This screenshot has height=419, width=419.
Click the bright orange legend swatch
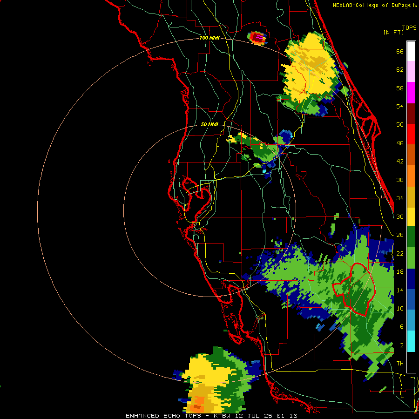pyautogui.click(x=411, y=176)
